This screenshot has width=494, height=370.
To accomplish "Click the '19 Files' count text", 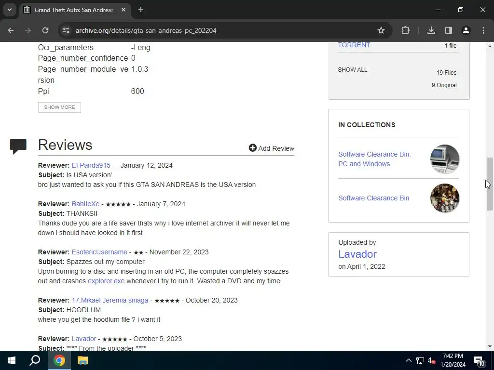I will (446, 73).
